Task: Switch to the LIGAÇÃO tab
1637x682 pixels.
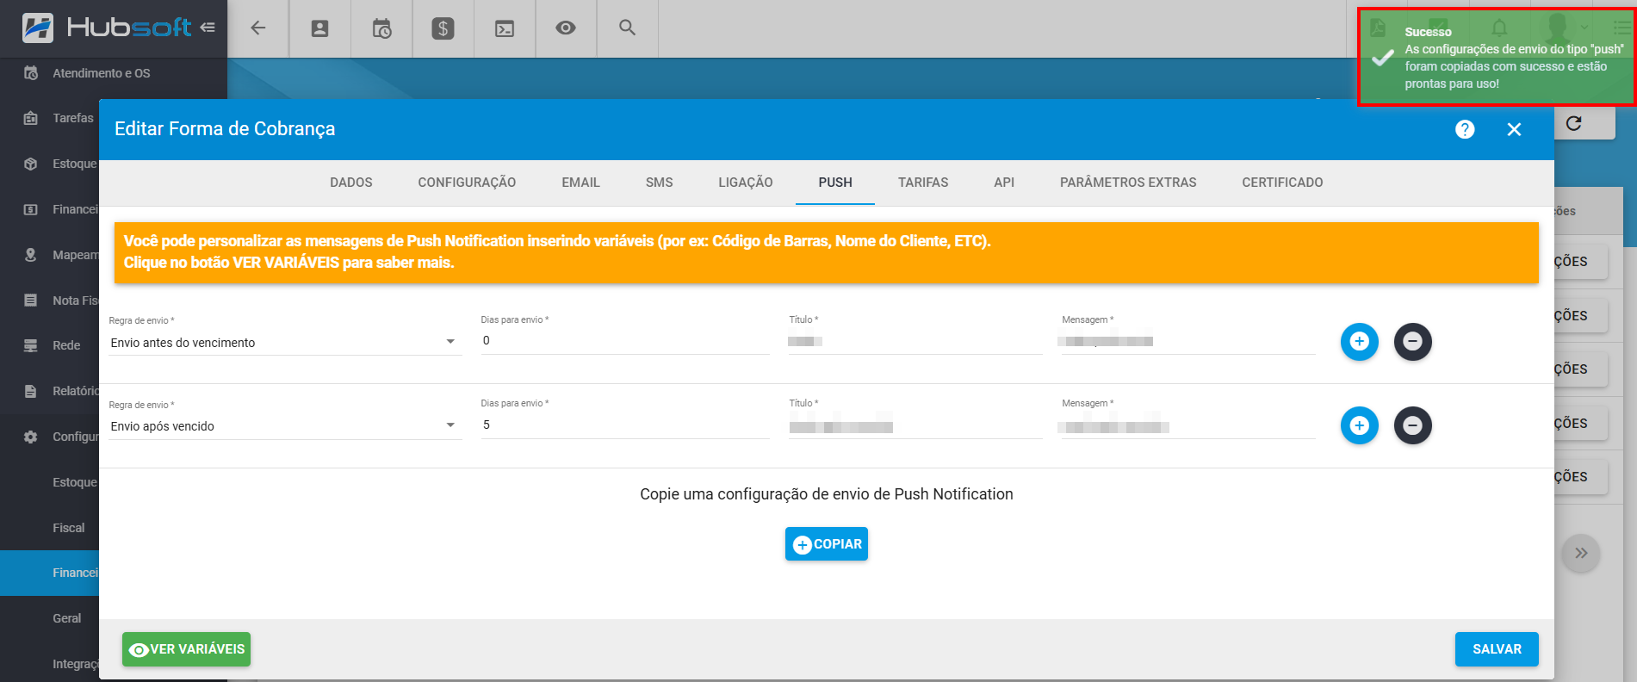Action: click(746, 183)
